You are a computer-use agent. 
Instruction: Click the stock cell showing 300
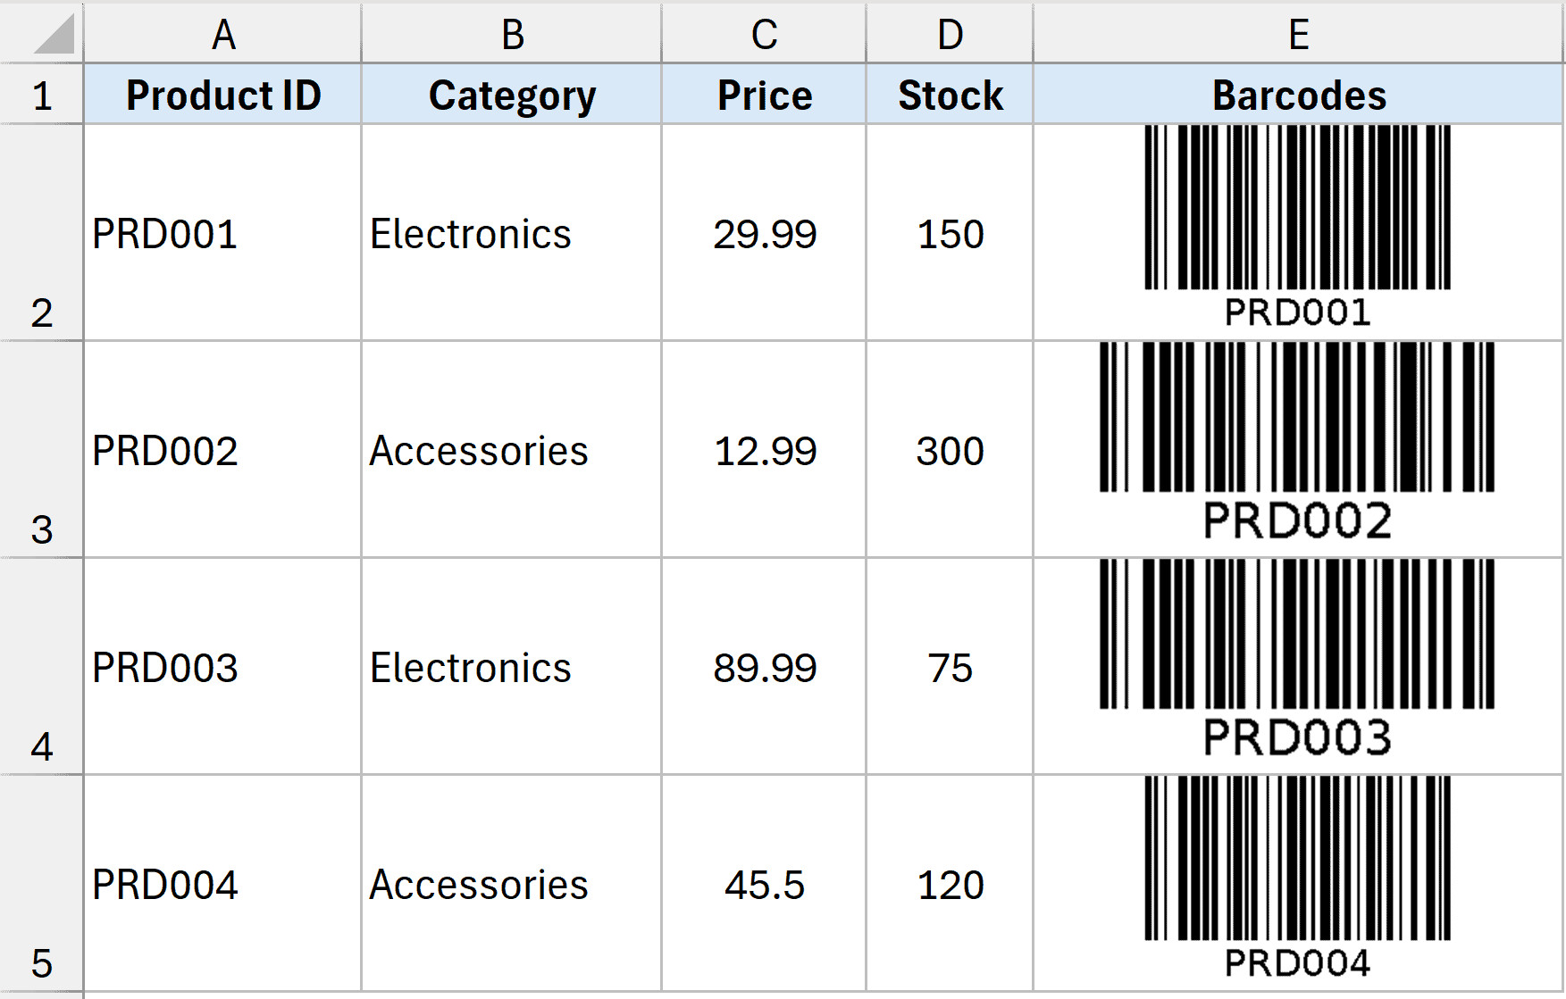(x=950, y=451)
